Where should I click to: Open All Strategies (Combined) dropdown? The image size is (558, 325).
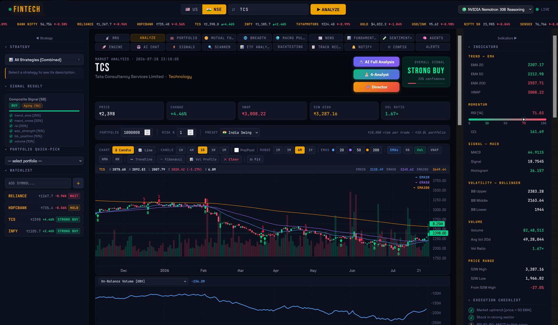[x=44, y=60]
